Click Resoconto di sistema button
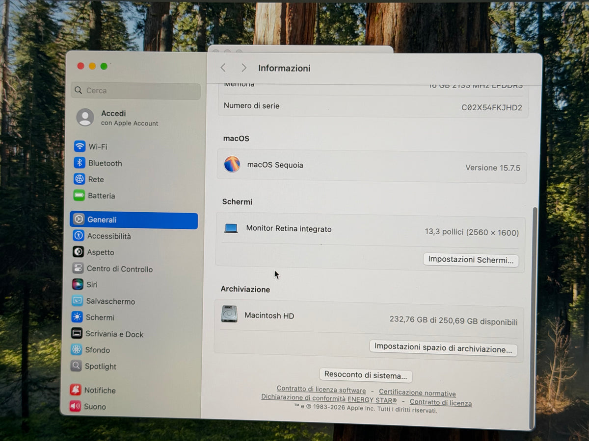This screenshot has height=441, width=589. (366, 376)
